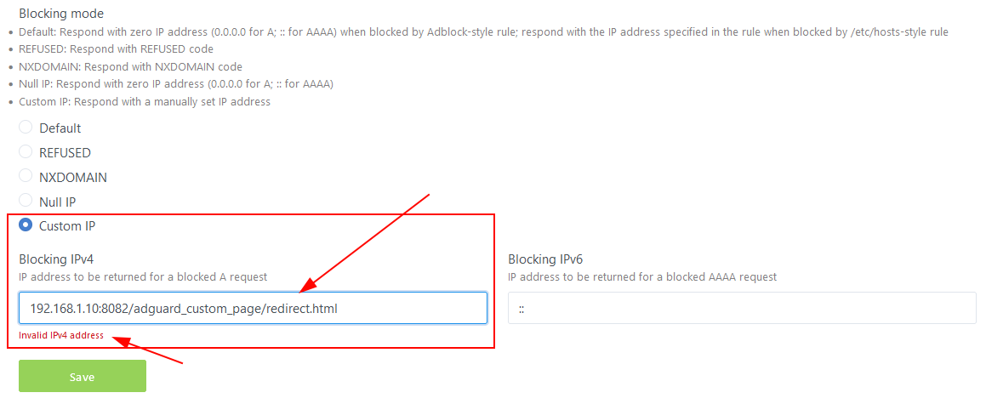Click the REFUSED code description bullet
The height and width of the screenshot is (404, 986).
click(x=117, y=49)
